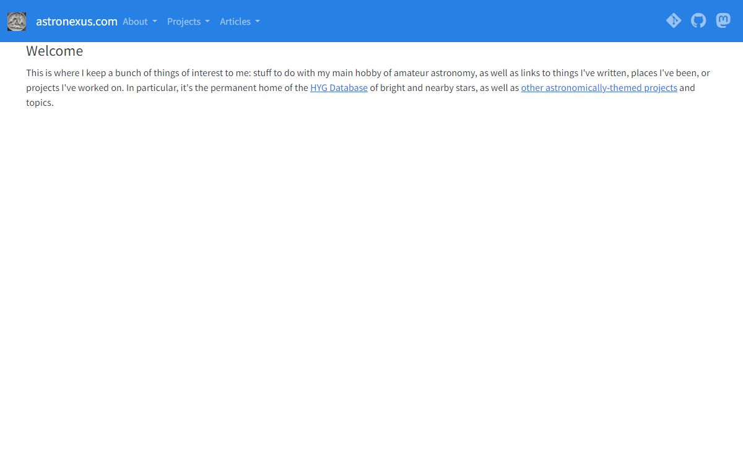This screenshot has width=743, height=458.
Task: Open the HYG Database link
Action: pos(339,88)
